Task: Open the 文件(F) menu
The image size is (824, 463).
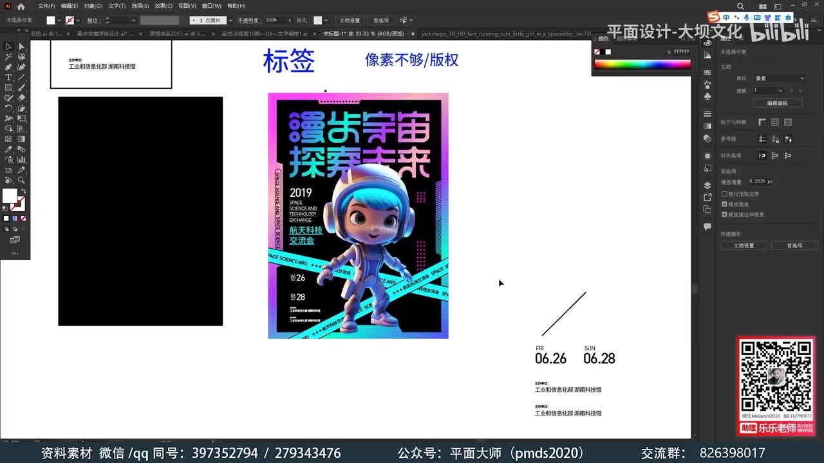Action: pyautogui.click(x=46, y=6)
